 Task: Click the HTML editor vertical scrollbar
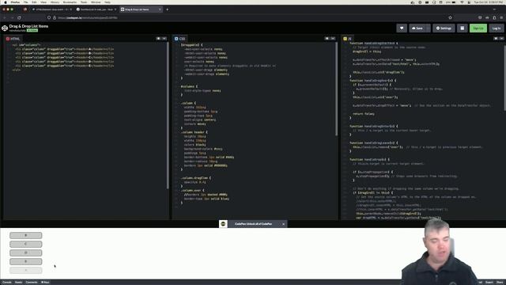pos(168,116)
